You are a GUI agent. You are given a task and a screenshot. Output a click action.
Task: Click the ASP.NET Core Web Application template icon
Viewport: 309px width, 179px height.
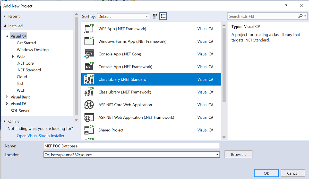[x=89, y=105]
